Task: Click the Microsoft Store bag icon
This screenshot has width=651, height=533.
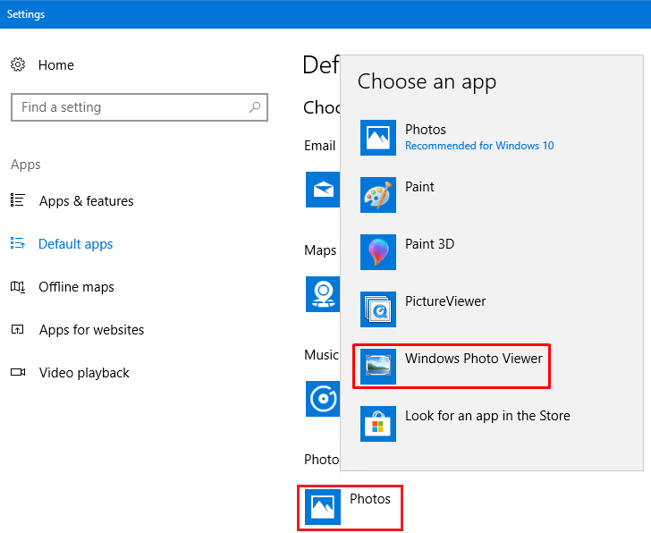Action: 377,424
